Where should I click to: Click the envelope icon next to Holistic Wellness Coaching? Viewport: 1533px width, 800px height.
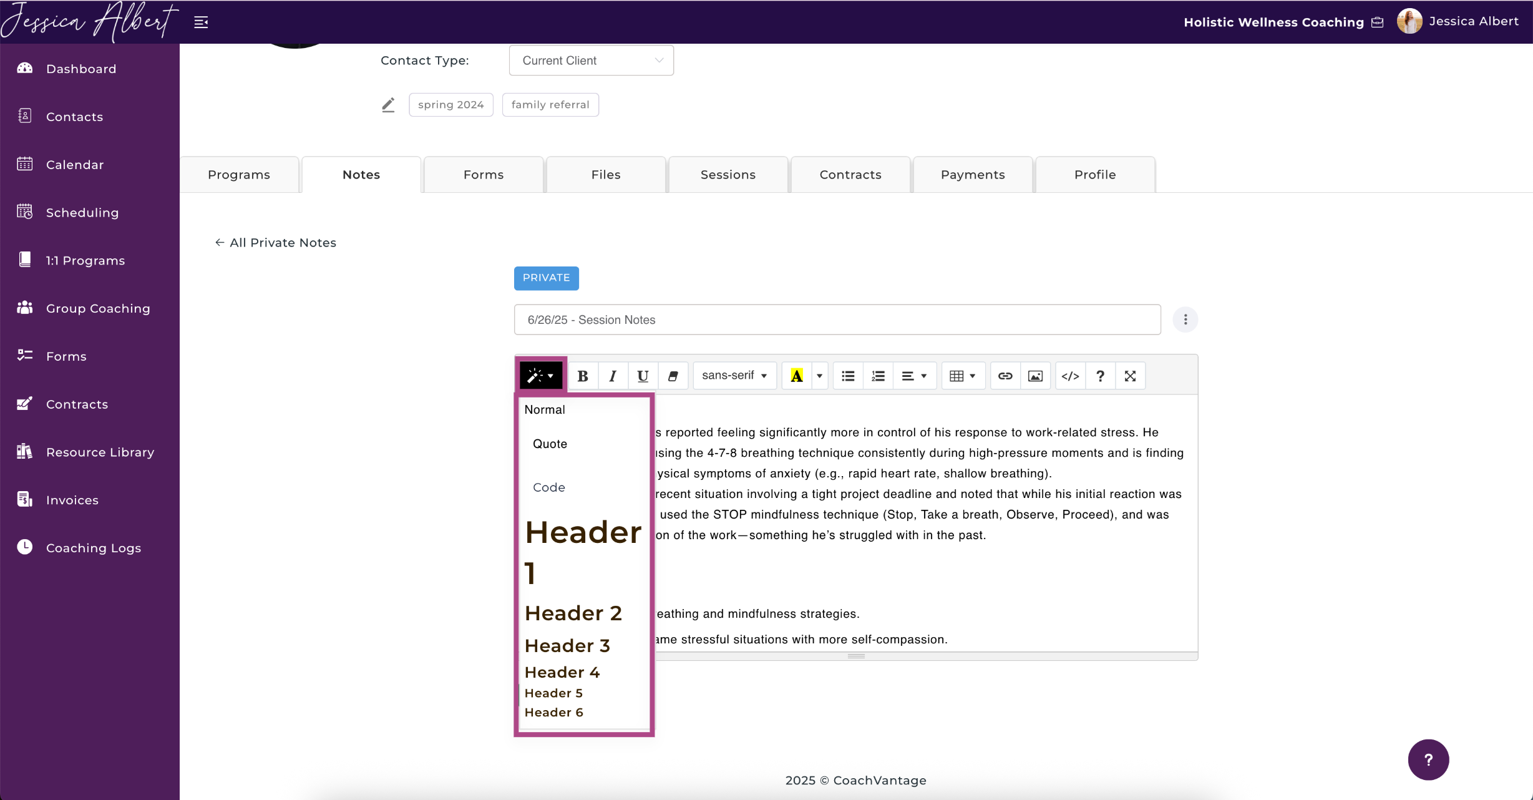(1378, 22)
